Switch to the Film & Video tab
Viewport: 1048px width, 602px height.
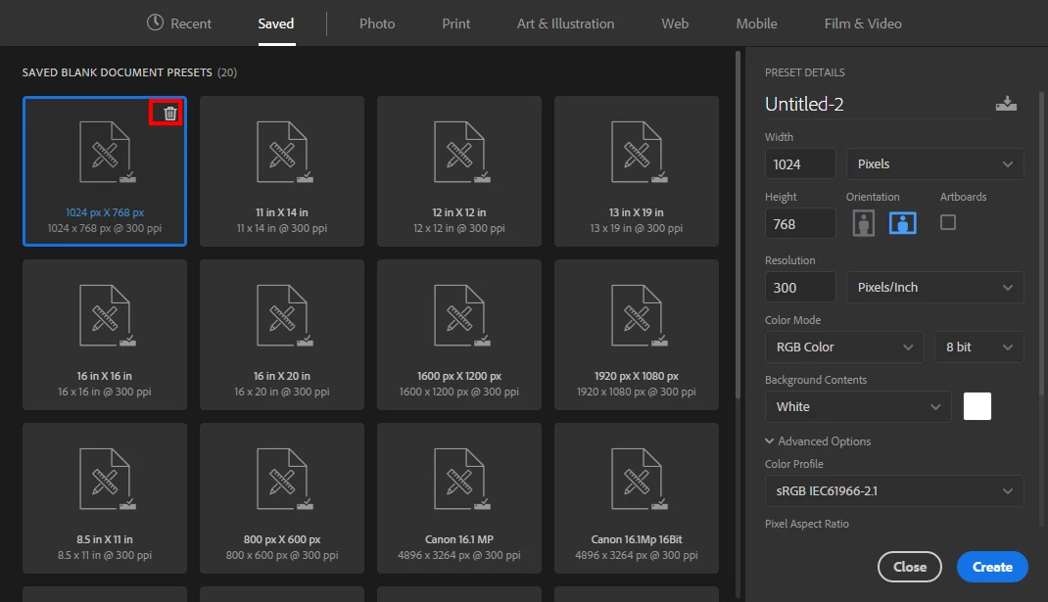click(x=863, y=23)
